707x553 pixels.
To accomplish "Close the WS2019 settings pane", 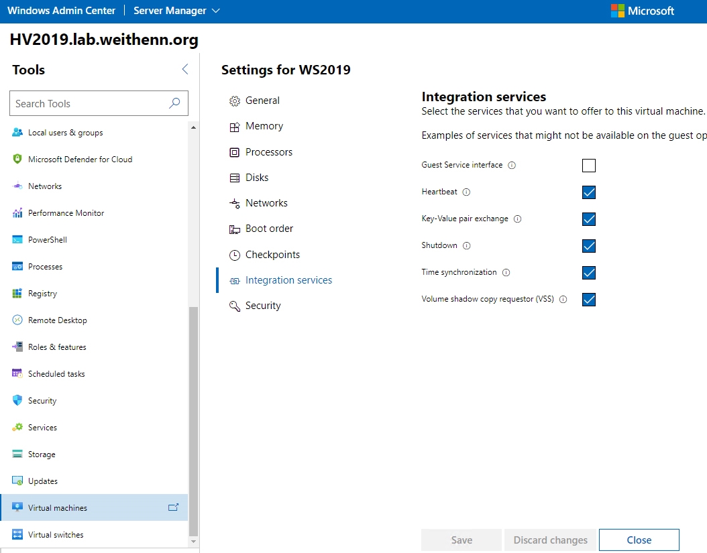I will (x=639, y=540).
